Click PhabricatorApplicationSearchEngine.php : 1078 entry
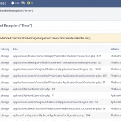The height and width of the screenshot is (121, 121). pyautogui.click(x=57, y=69)
